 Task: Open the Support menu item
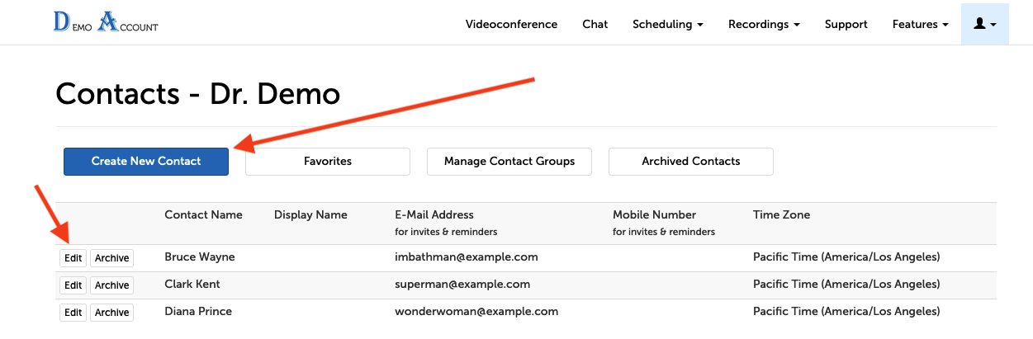click(846, 24)
